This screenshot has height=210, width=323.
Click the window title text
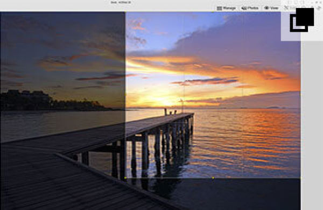point(121,2)
